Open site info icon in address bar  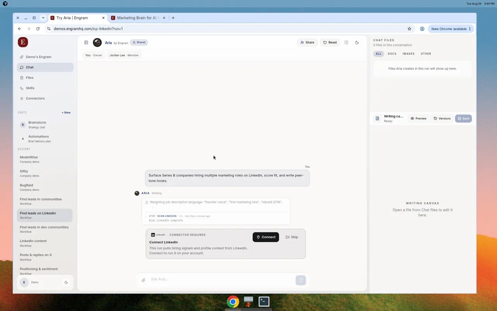49,29
